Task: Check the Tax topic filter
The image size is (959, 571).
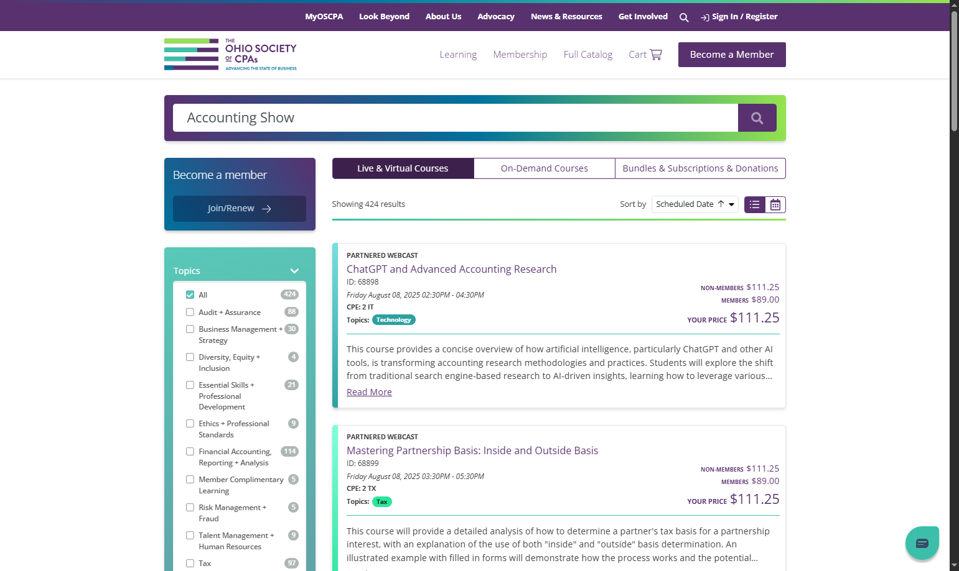Action: pos(190,563)
